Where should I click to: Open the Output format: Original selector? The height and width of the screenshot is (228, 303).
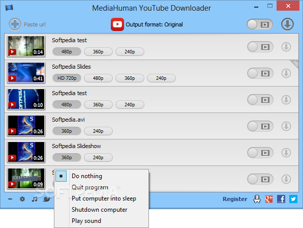[x=154, y=24]
